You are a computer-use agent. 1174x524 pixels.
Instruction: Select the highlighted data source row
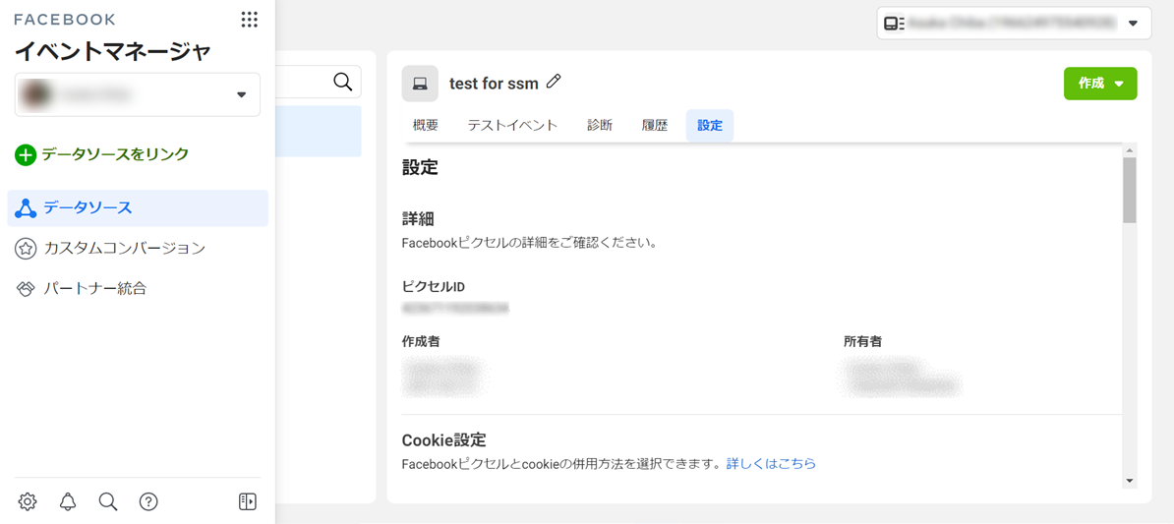(319, 131)
